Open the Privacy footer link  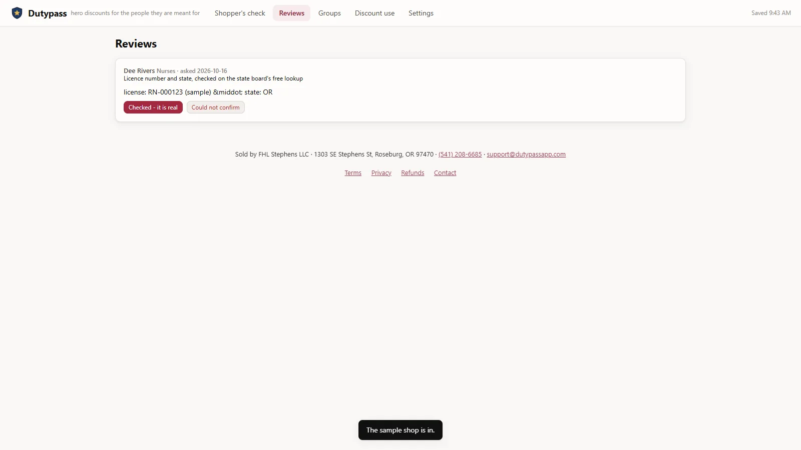[x=381, y=173]
